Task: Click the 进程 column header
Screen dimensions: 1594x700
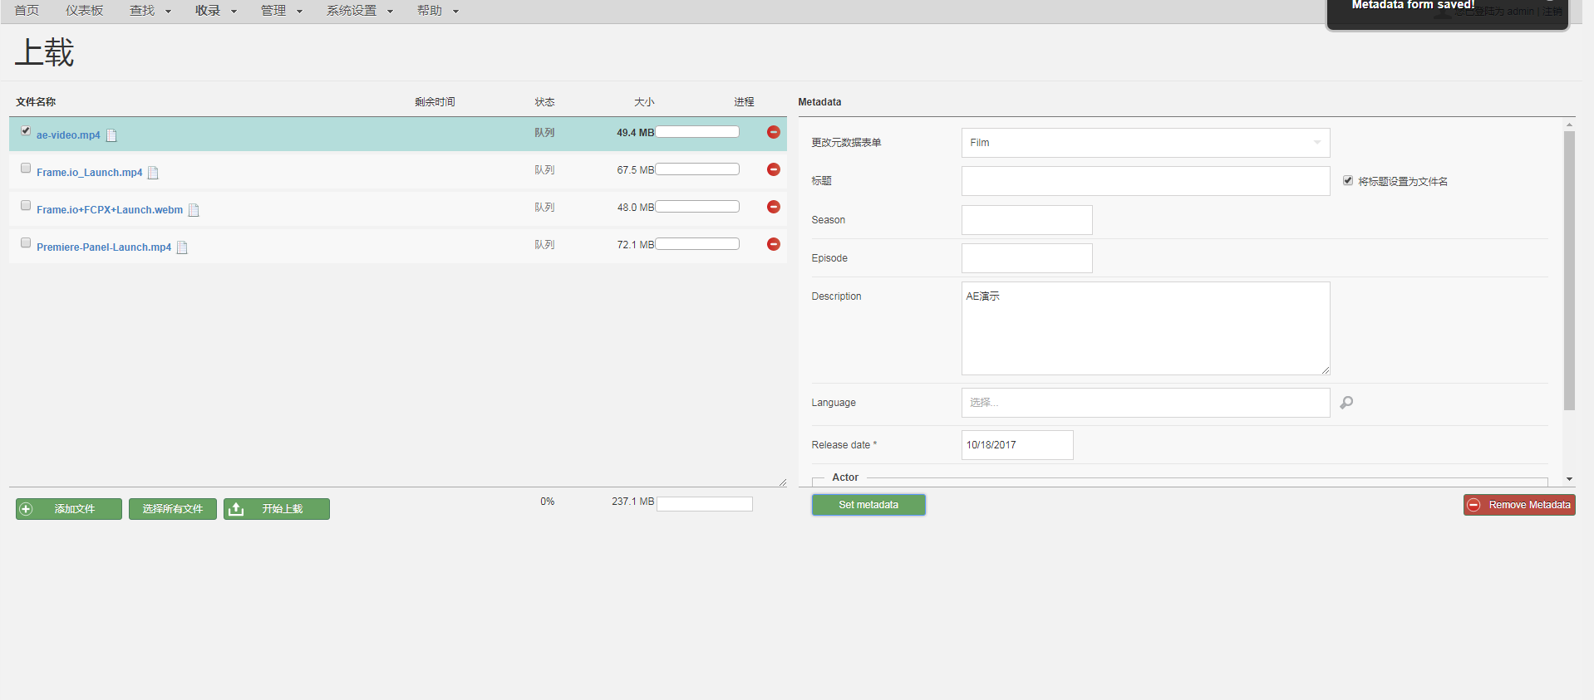Action: point(744,102)
